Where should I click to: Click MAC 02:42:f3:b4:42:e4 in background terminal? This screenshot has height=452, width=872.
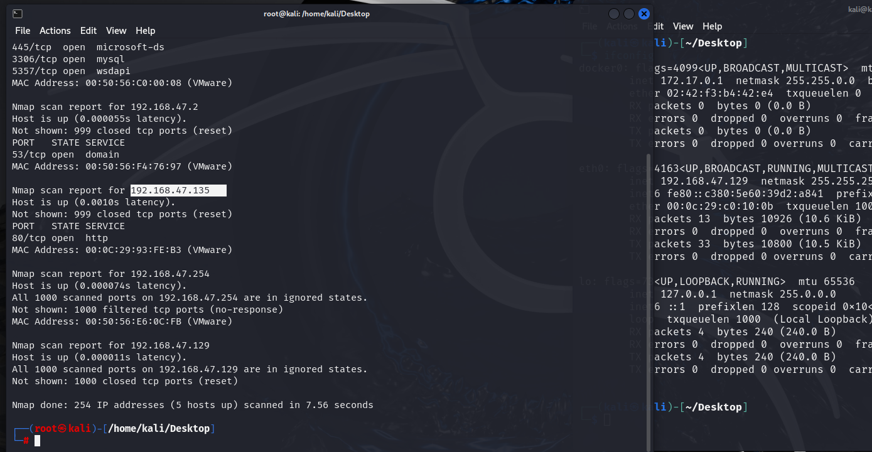coord(719,93)
